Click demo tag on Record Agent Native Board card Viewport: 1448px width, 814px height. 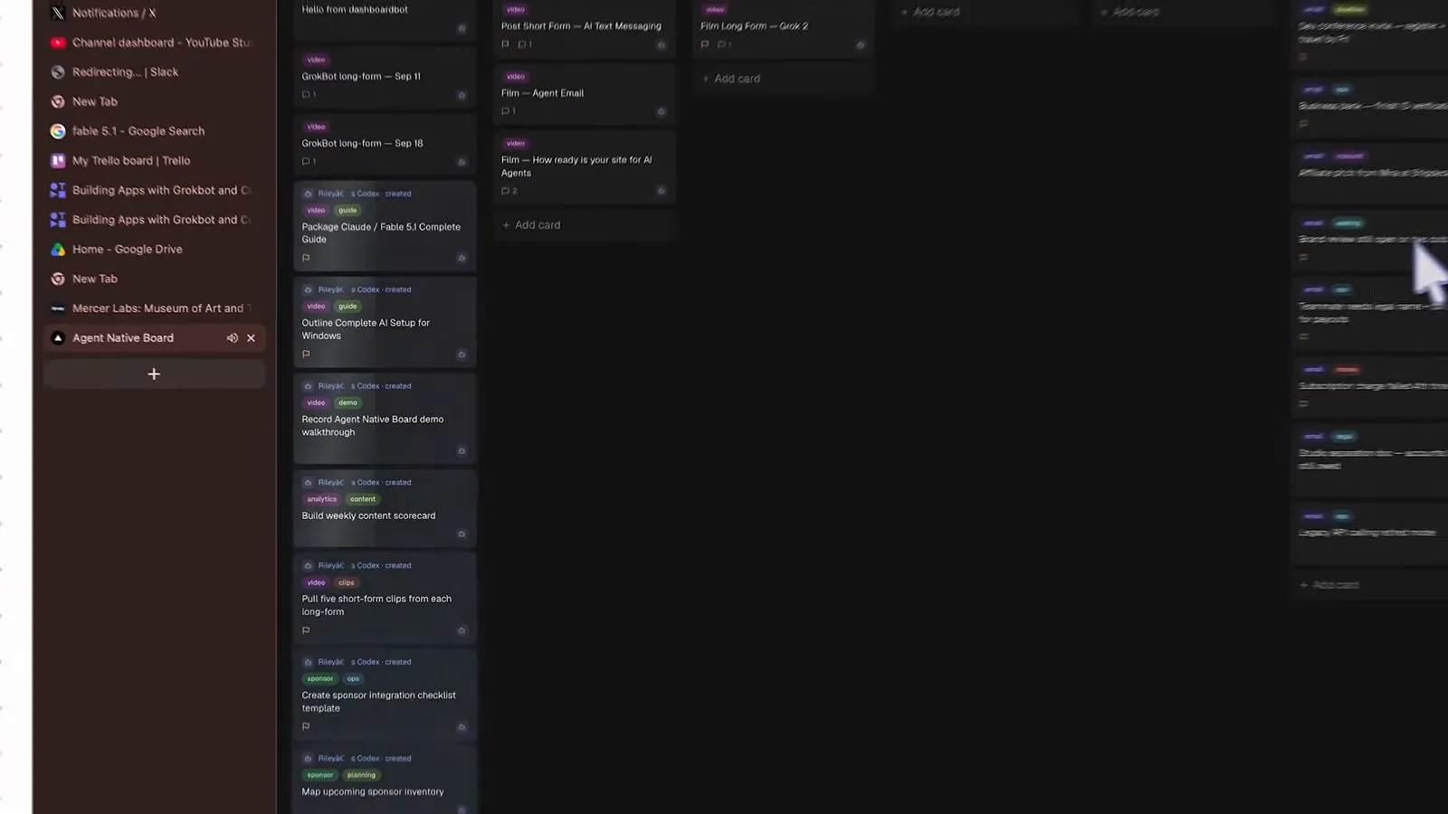point(348,402)
